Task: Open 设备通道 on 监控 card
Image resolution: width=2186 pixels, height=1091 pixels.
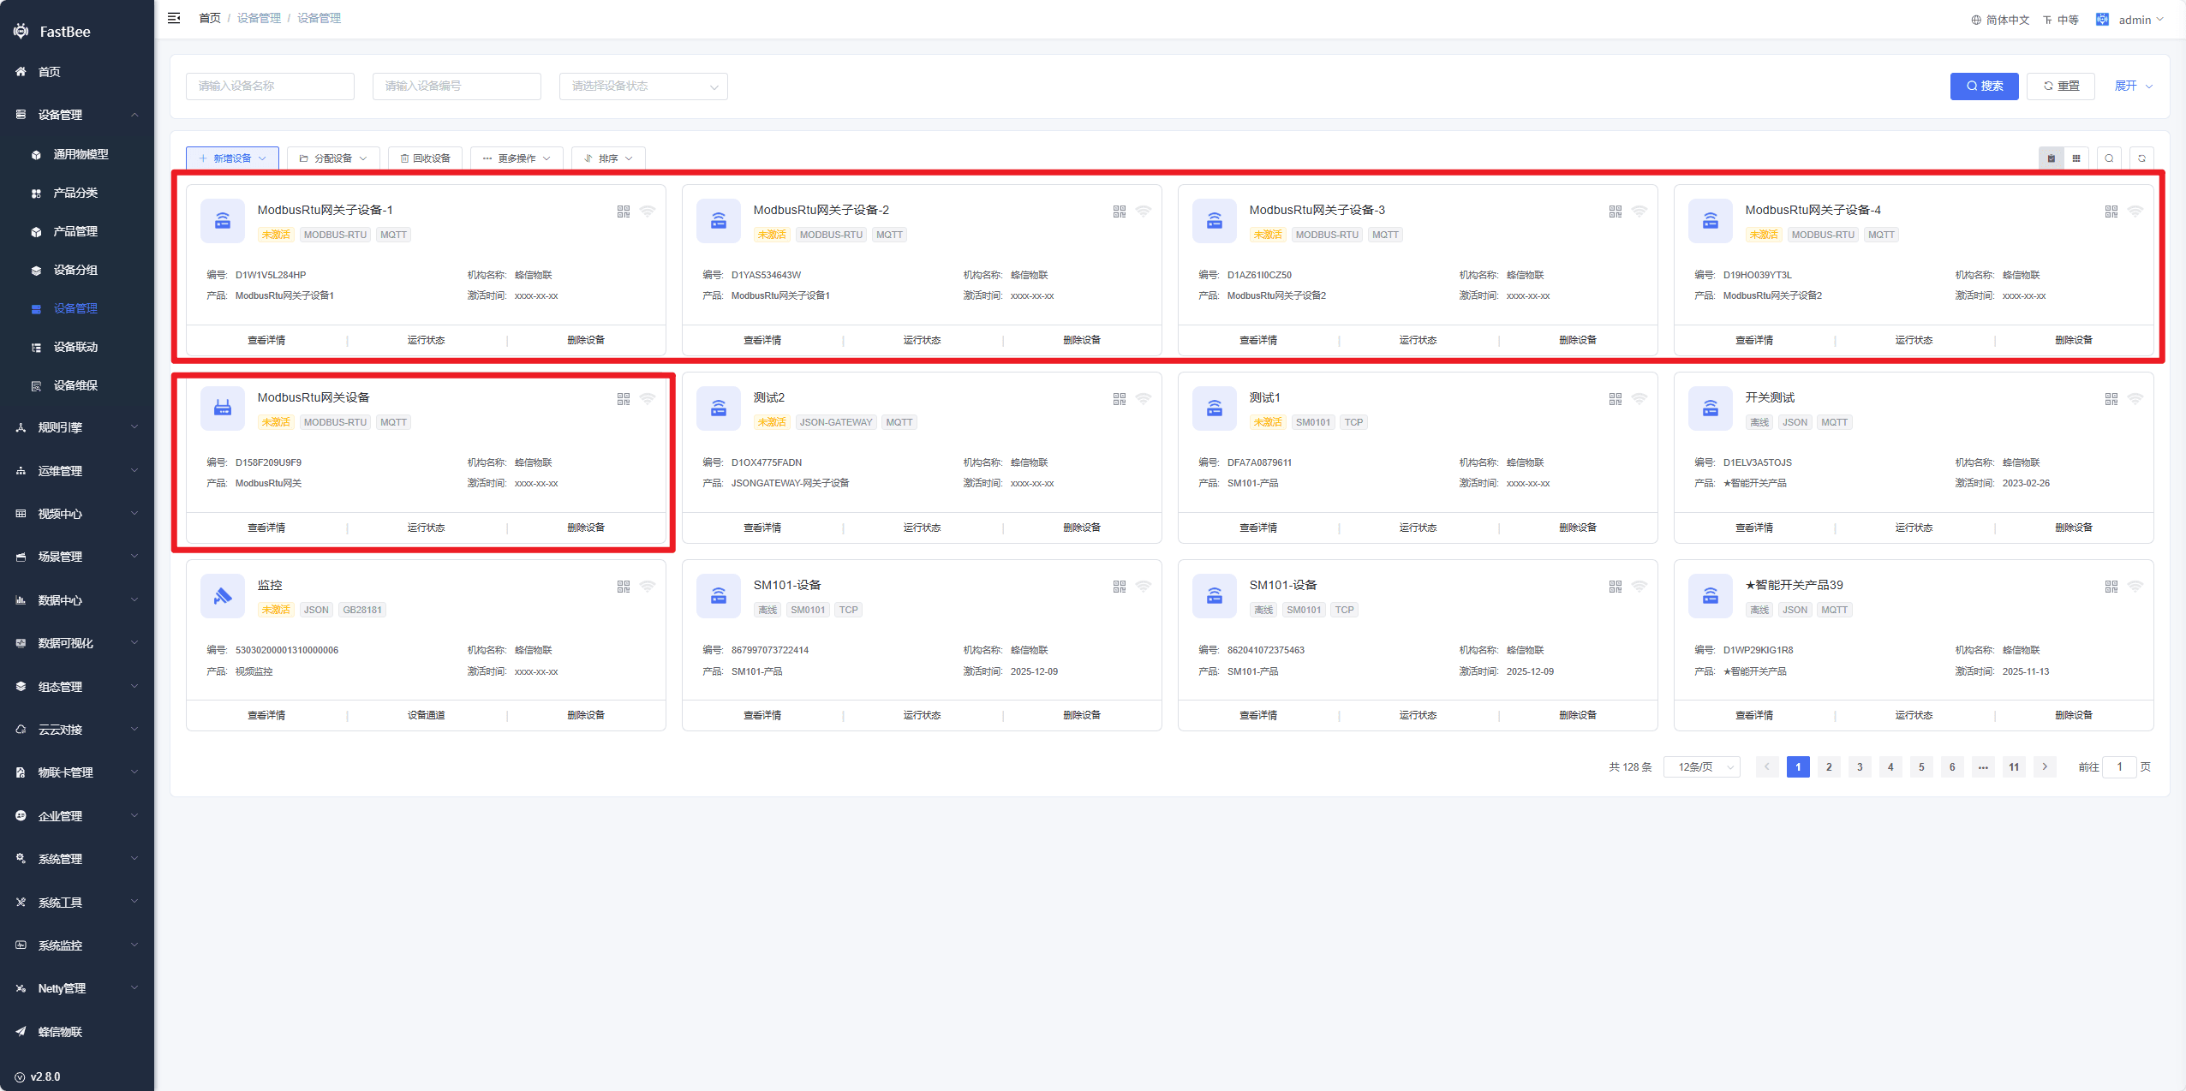Action: 426,716
